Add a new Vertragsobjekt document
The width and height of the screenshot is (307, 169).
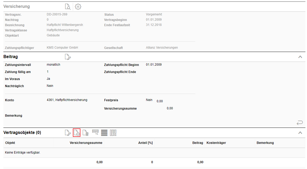pos(77,133)
